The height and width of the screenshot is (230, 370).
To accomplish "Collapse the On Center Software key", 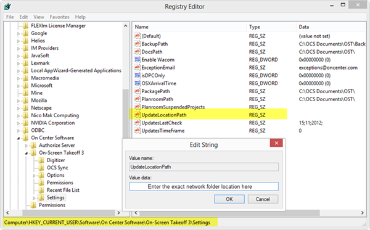I will click(18, 138).
